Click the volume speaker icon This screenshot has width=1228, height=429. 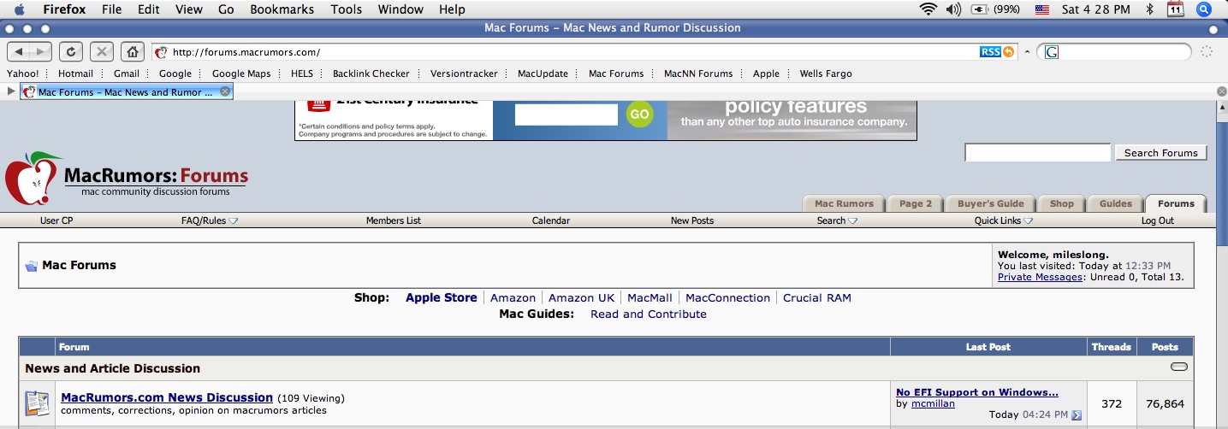(x=953, y=10)
